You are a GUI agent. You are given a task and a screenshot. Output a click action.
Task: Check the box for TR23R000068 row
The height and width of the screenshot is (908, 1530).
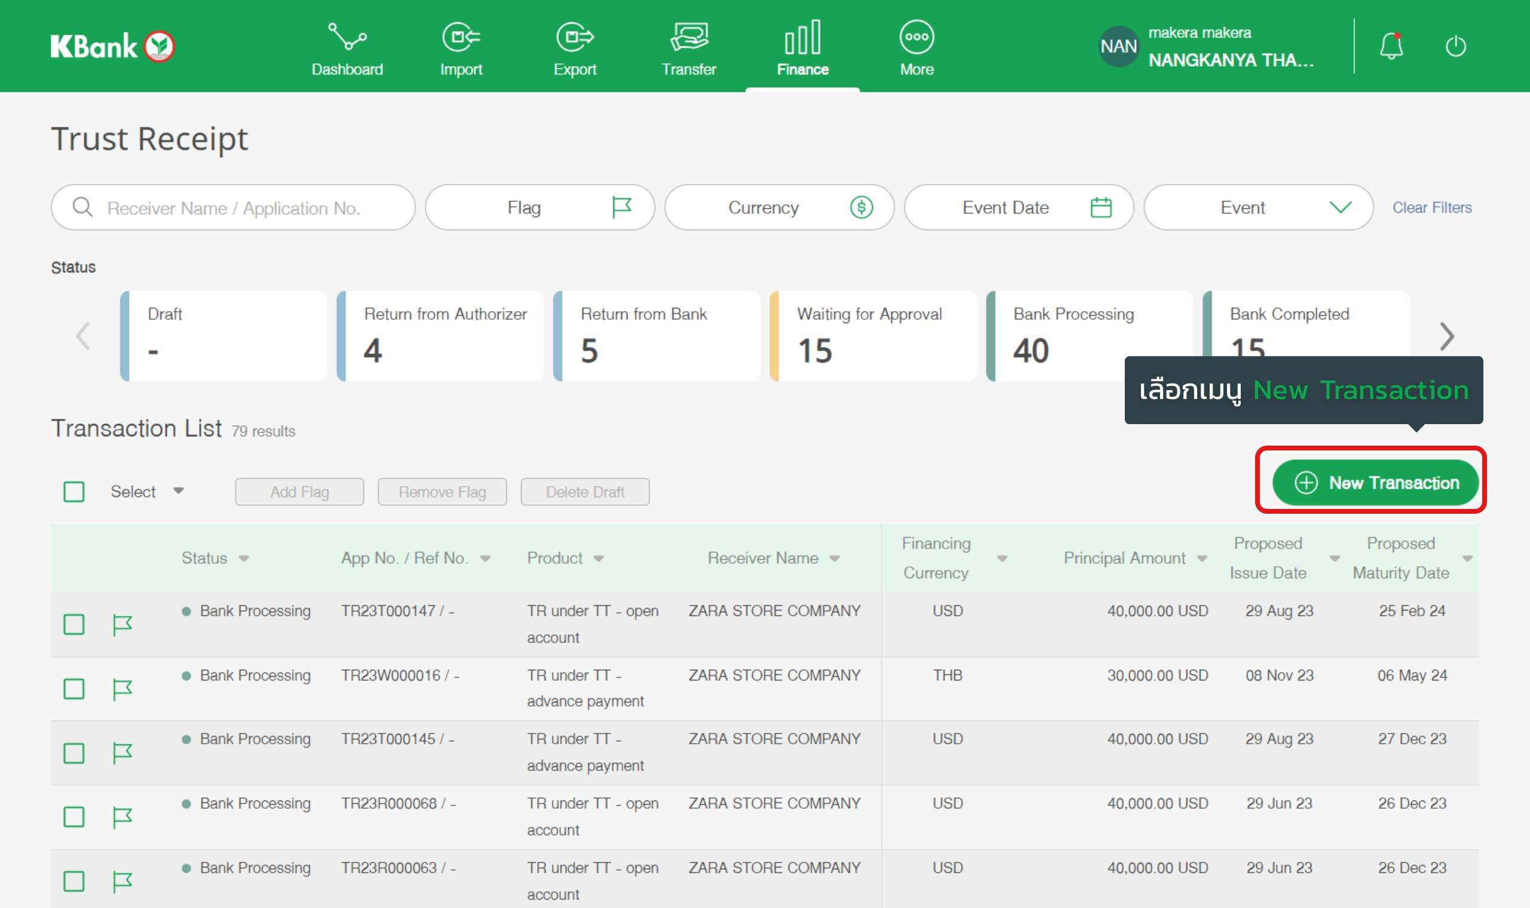tap(74, 817)
